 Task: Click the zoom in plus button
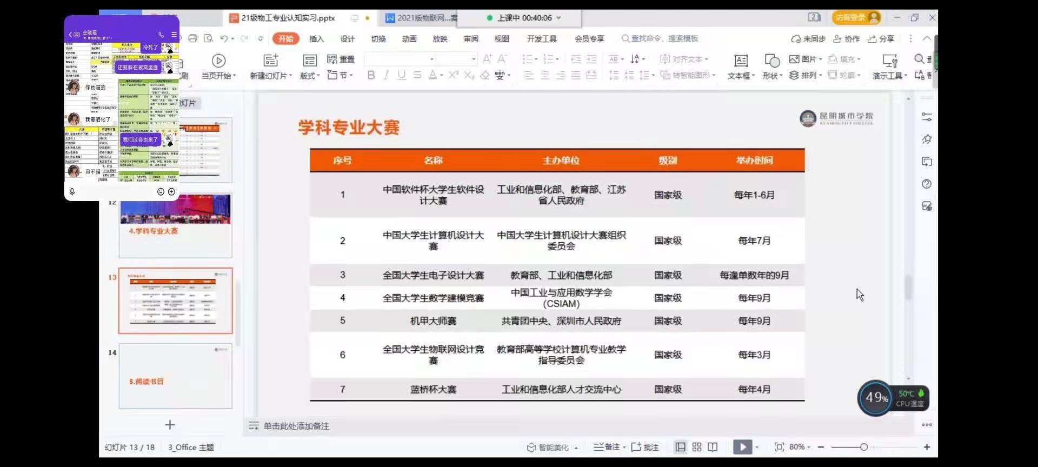pyautogui.click(x=927, y=447)
